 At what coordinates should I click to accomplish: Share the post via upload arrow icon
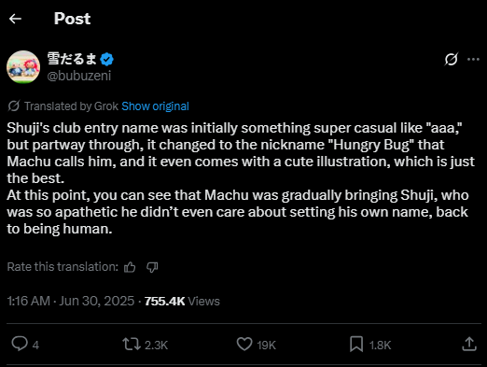coord(469,344)
